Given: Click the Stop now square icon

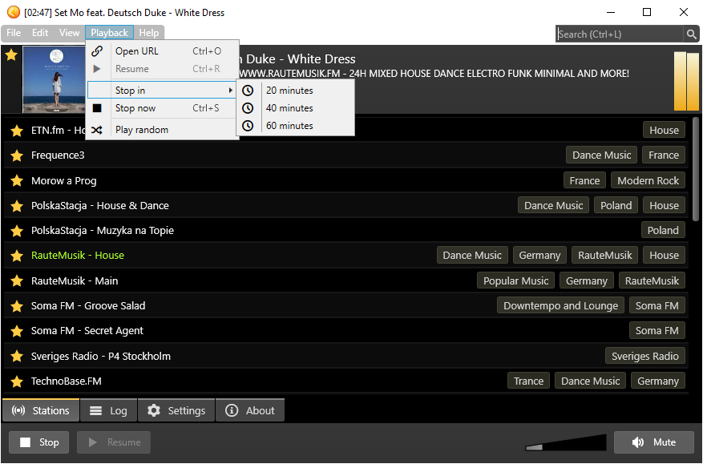Looking at the screenshot, I should point(97,108).
